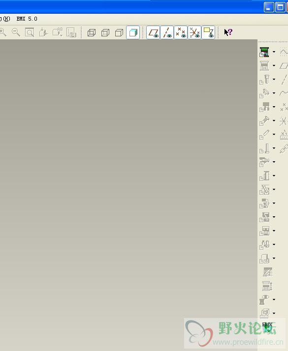Select the hidden line display icon

(105, 32)
